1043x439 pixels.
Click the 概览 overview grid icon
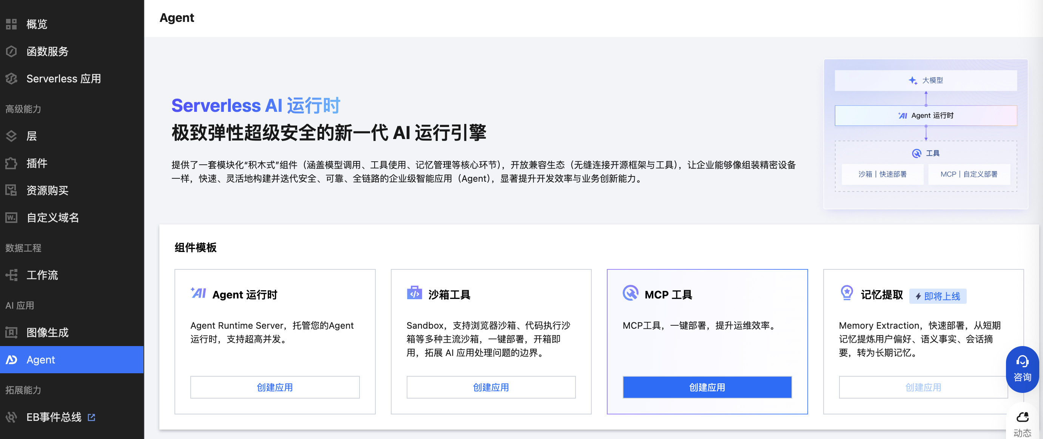[x=11, y=24]
